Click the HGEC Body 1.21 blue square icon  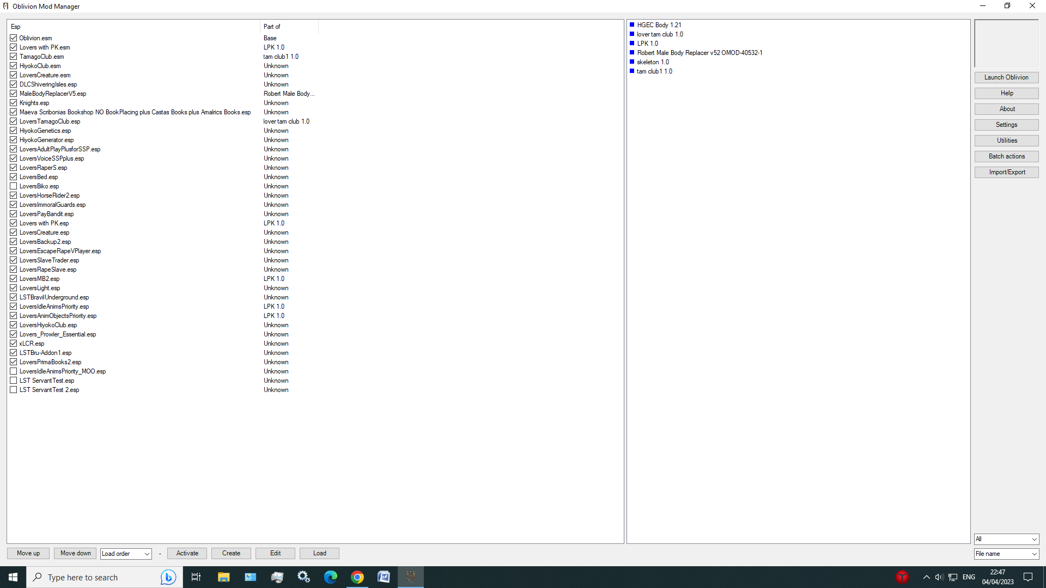tap(632, 24)
